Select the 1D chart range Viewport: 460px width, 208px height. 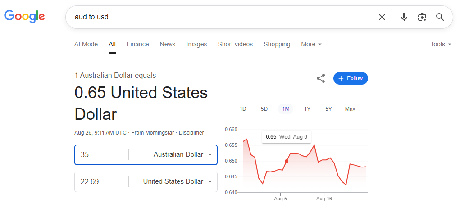point(242,109)
